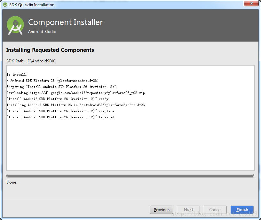Click the 'Installing Requested Components' heading
This screenshot has height=220, width=261.
pos(50,50)
